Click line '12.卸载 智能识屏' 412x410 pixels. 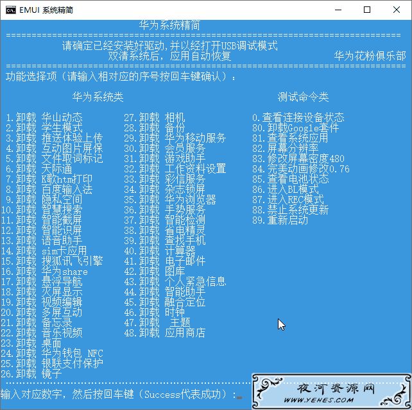(42, 231)
